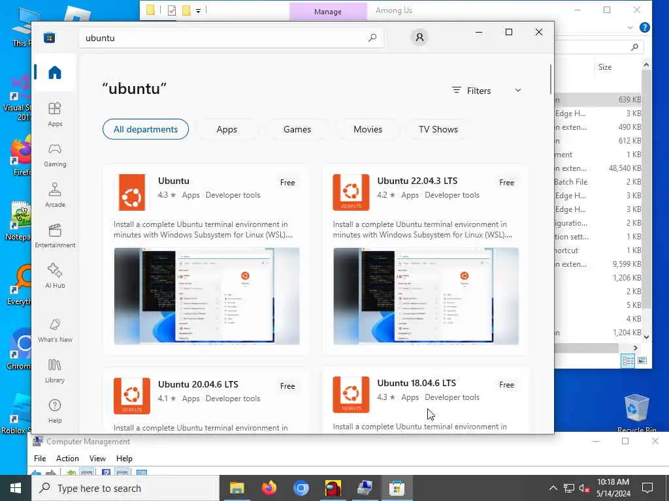Show hidden system tray icons
Screen dimensions: 669x501
pos(553,488)
